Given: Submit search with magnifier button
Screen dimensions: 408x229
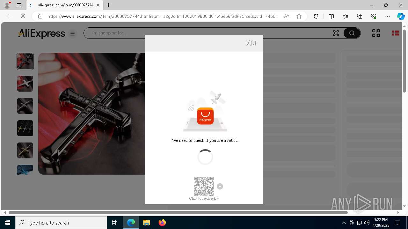Looking at the screenshot, I should [x=352, y=33].
